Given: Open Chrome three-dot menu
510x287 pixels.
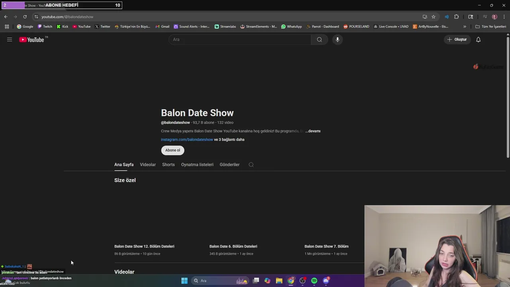Looking at the screenshot, I should (x=504, y=17).
